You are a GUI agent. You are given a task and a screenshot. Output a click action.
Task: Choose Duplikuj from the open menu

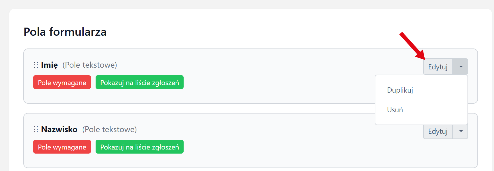point(400,90)
